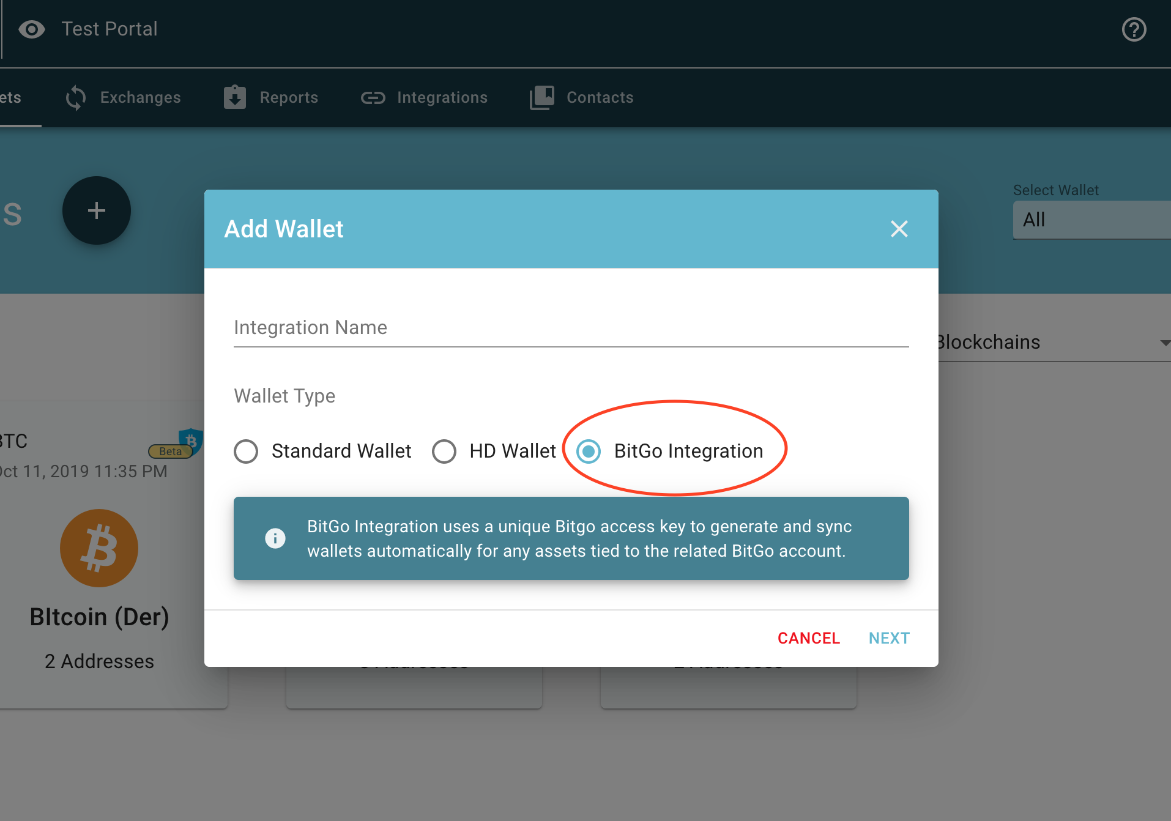Click the Integration Name input field
The image size is (1171, 821).
tap(571, 328)
